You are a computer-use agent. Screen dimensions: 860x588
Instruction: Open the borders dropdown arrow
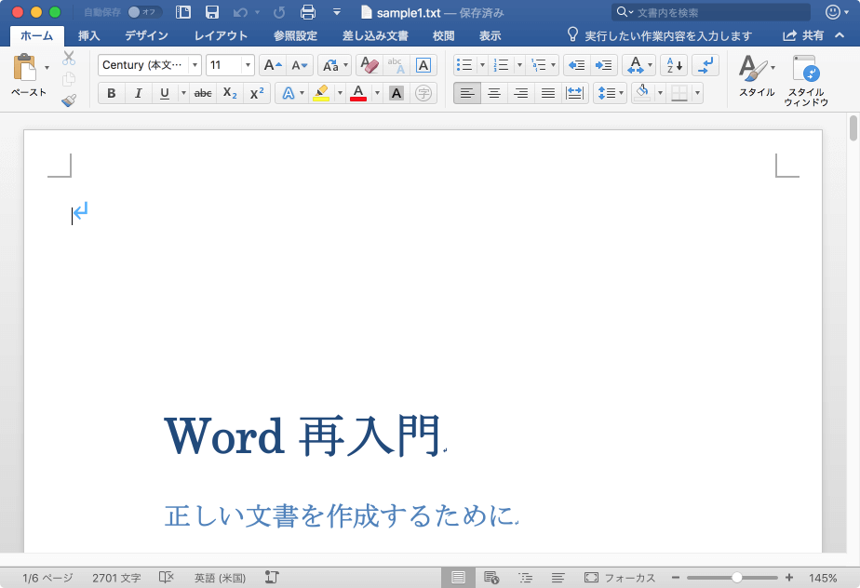coord(698,93)
